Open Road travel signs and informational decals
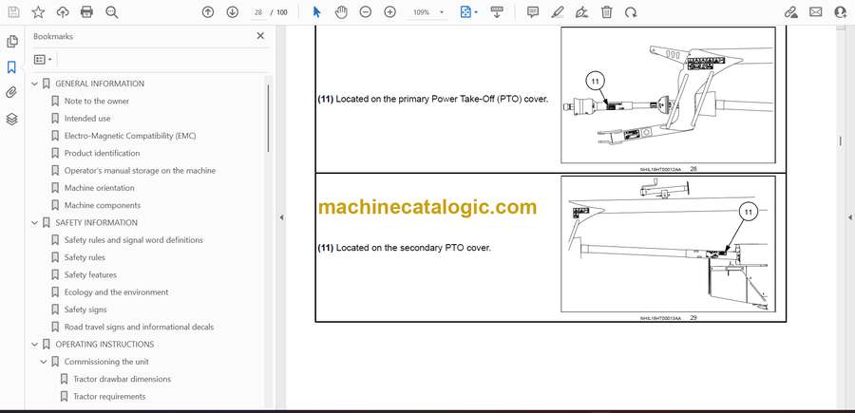 [139, 327]
